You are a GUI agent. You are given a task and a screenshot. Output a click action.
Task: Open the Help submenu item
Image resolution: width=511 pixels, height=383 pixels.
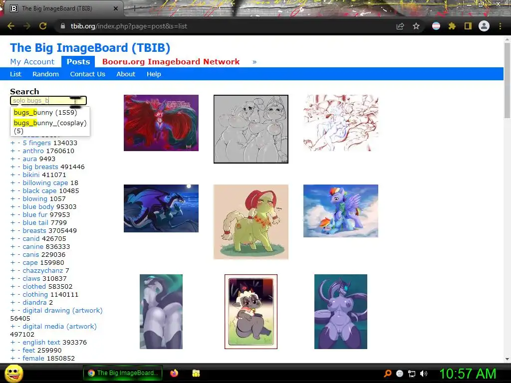point(154,74)
